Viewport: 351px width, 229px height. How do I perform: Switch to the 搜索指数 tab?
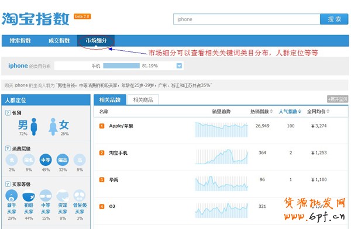[20, 41]
